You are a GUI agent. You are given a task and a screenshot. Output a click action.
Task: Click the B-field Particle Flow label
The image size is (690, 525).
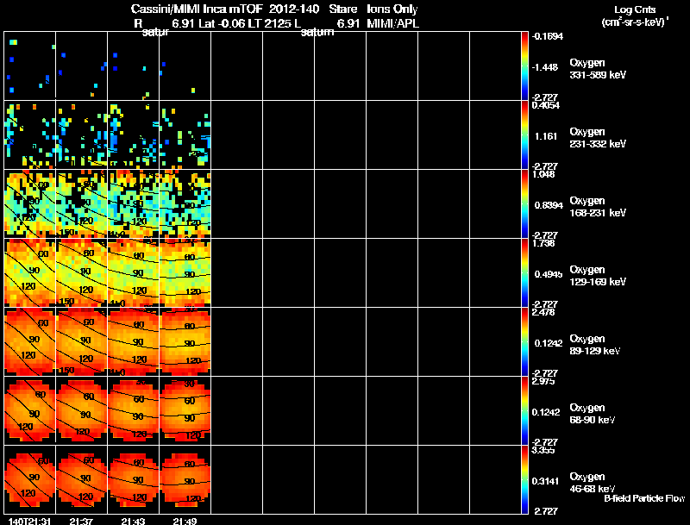coord(644,498)
